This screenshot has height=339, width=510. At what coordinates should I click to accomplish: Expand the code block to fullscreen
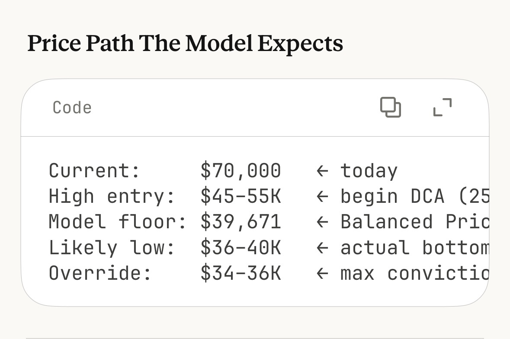tap(443, 107)
